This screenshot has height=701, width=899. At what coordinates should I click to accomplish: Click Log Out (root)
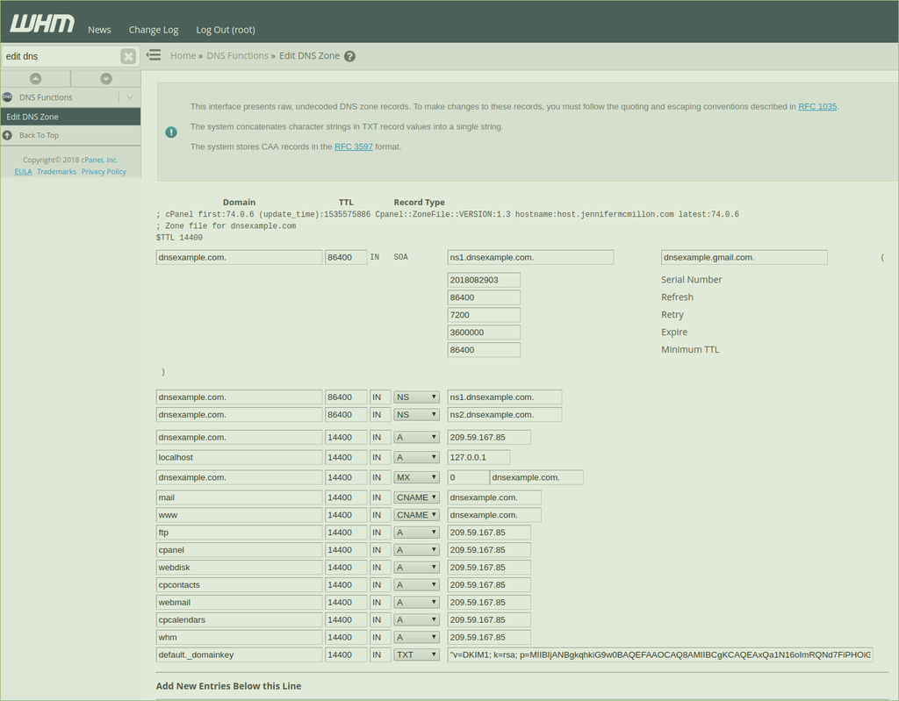point(225,29)
